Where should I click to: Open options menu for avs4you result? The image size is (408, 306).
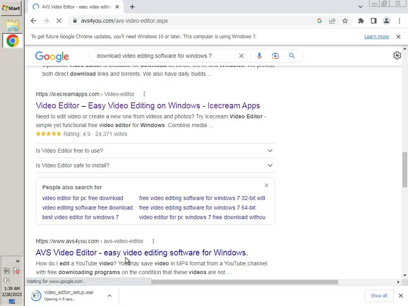153,241
